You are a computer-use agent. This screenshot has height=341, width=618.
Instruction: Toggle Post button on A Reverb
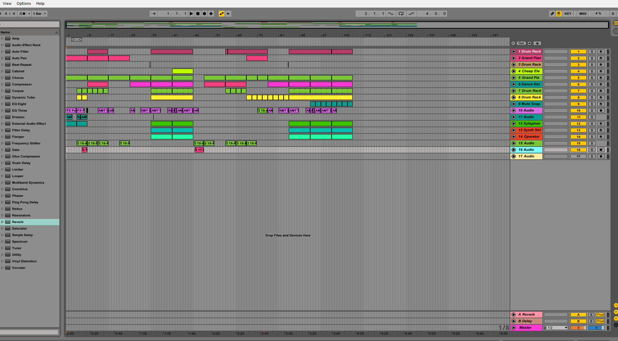click(600, 315)
